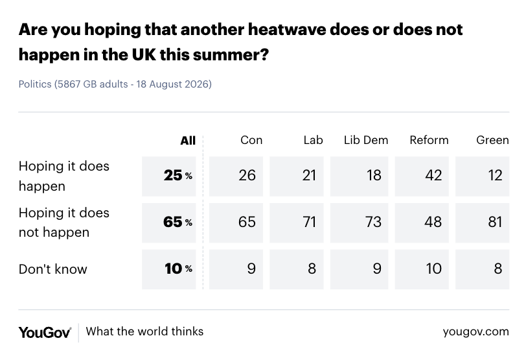The width and height of the screenshot is (526, 360).
Task: Click the 65% All cell
Action: pos(168,222)
